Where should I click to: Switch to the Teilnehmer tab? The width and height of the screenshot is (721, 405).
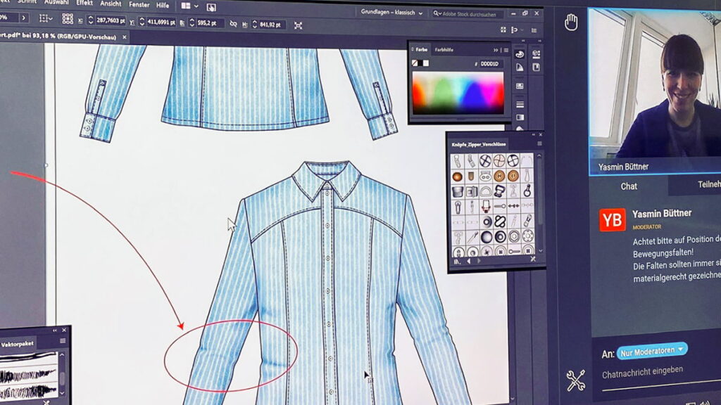[708, 184]
